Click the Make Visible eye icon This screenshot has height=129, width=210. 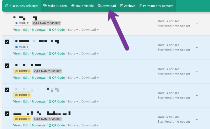pyautogui.click(x=73, y=6)
